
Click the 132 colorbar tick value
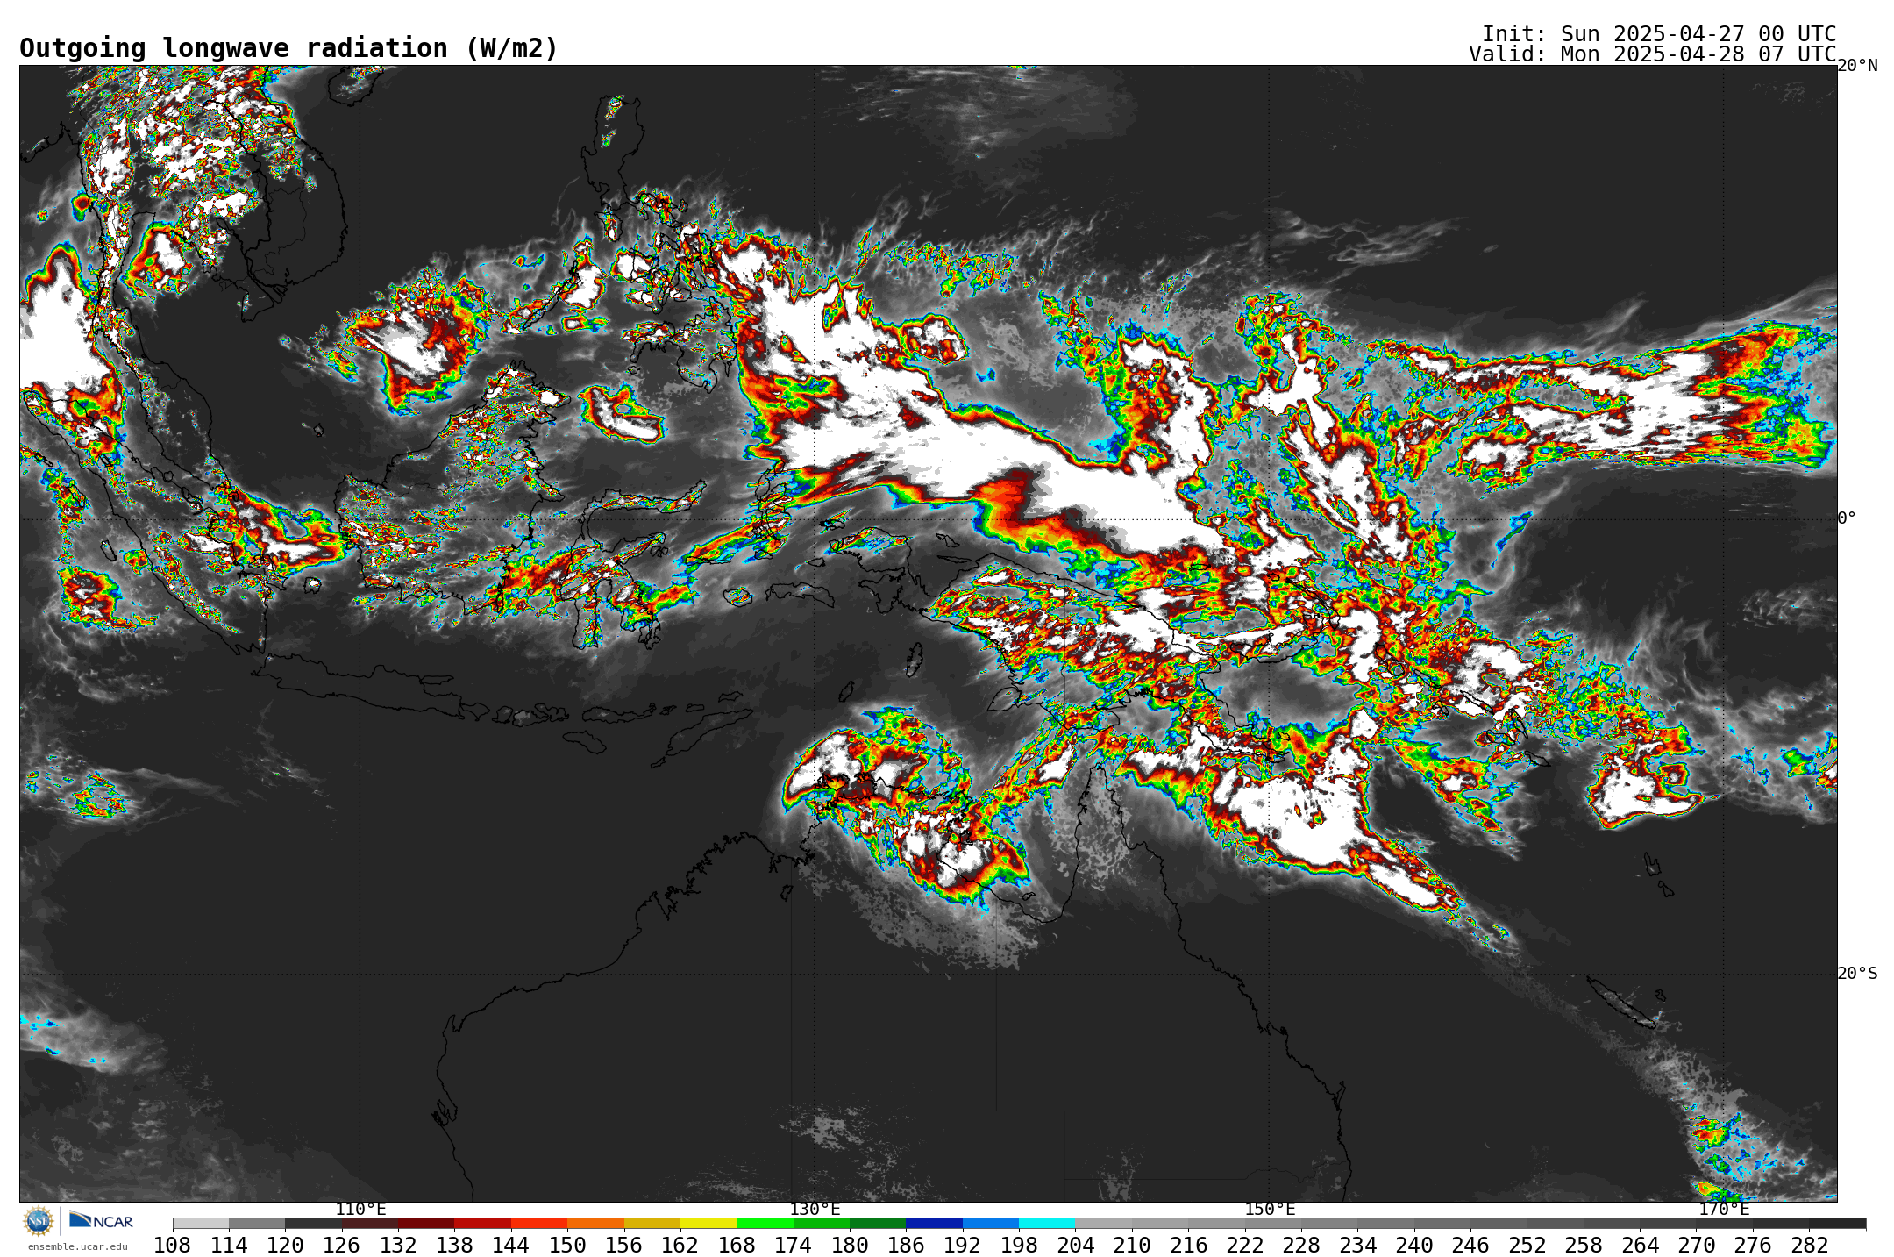[x=398, y=1245]
